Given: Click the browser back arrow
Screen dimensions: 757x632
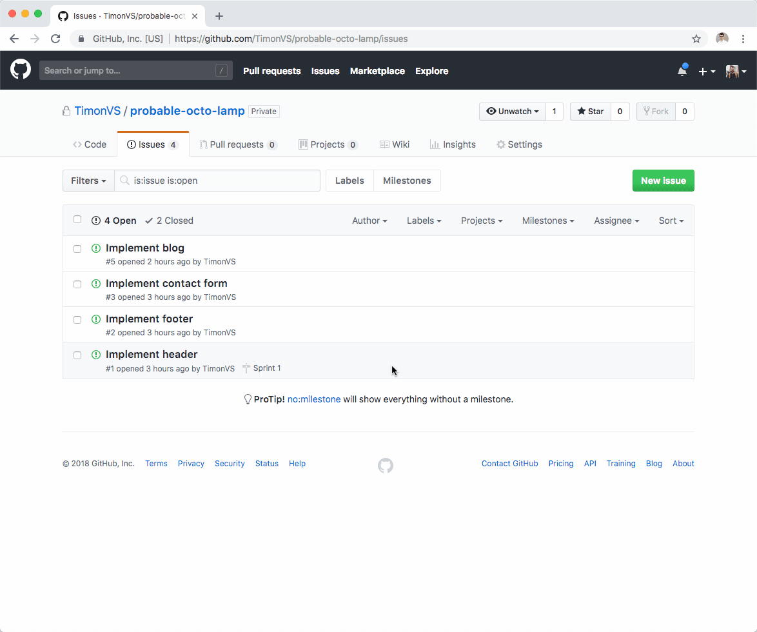Looking at the screenshot, I should (x=14, y=39).
